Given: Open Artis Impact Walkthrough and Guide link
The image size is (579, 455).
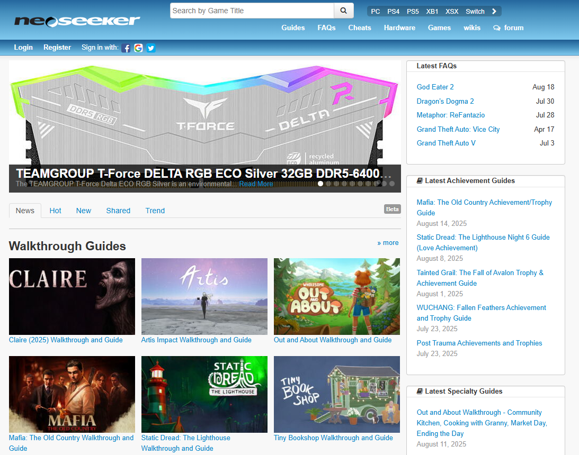Looking at the screenshot, I should click(197, 340).
